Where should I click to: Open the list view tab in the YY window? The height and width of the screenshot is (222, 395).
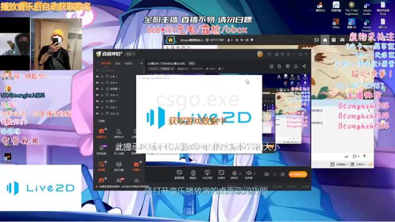(334, 40)
